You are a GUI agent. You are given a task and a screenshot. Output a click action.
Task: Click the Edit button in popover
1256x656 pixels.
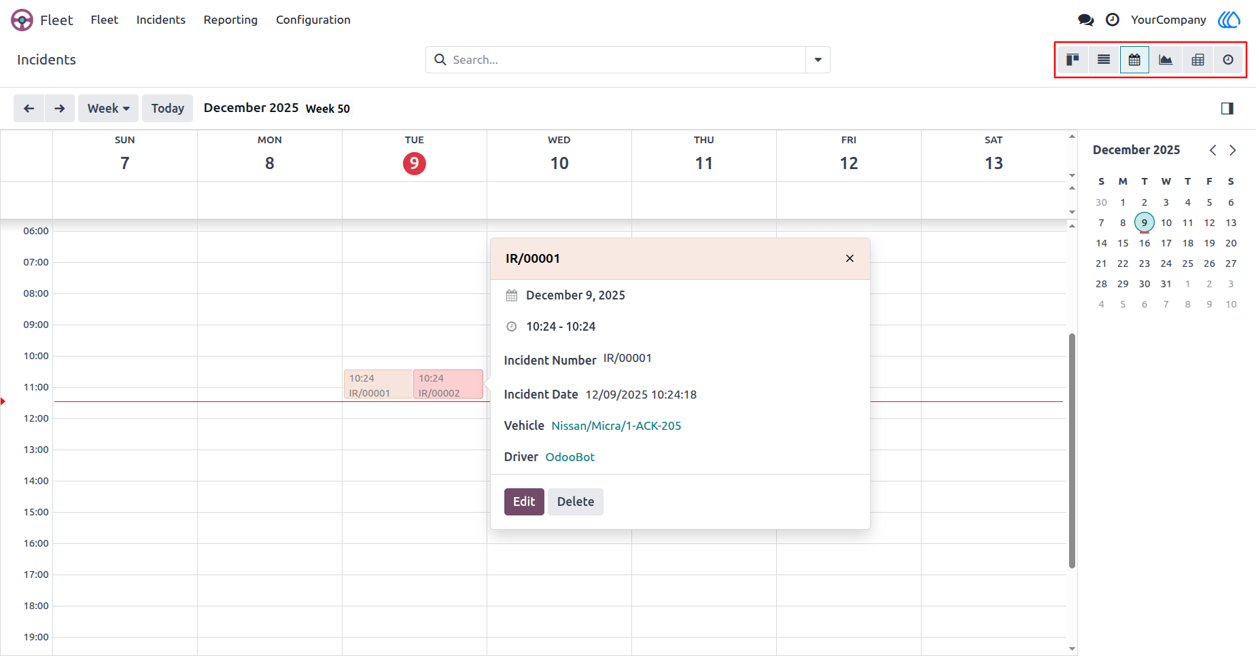[524, 502]
